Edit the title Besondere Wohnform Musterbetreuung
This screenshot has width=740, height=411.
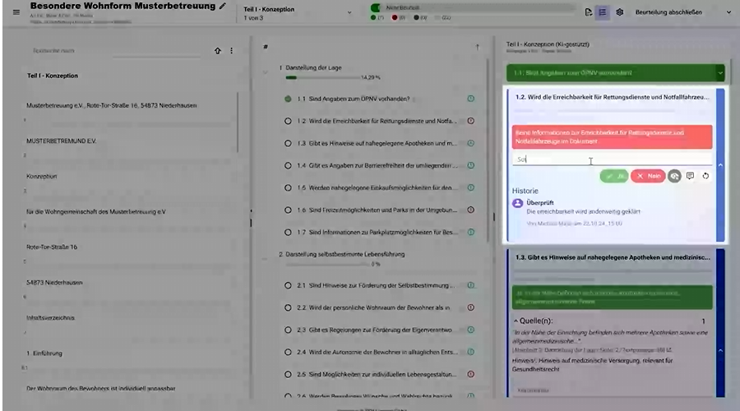222,6
